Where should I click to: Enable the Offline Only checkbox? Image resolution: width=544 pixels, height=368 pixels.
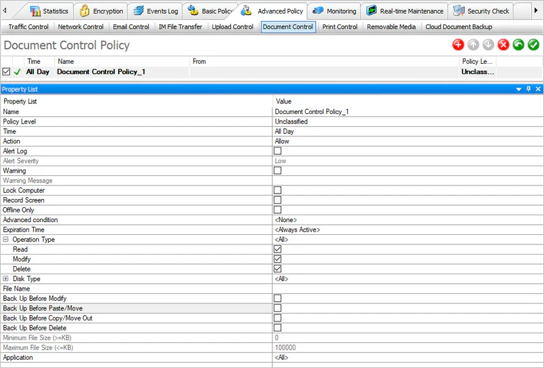point(278,210)
